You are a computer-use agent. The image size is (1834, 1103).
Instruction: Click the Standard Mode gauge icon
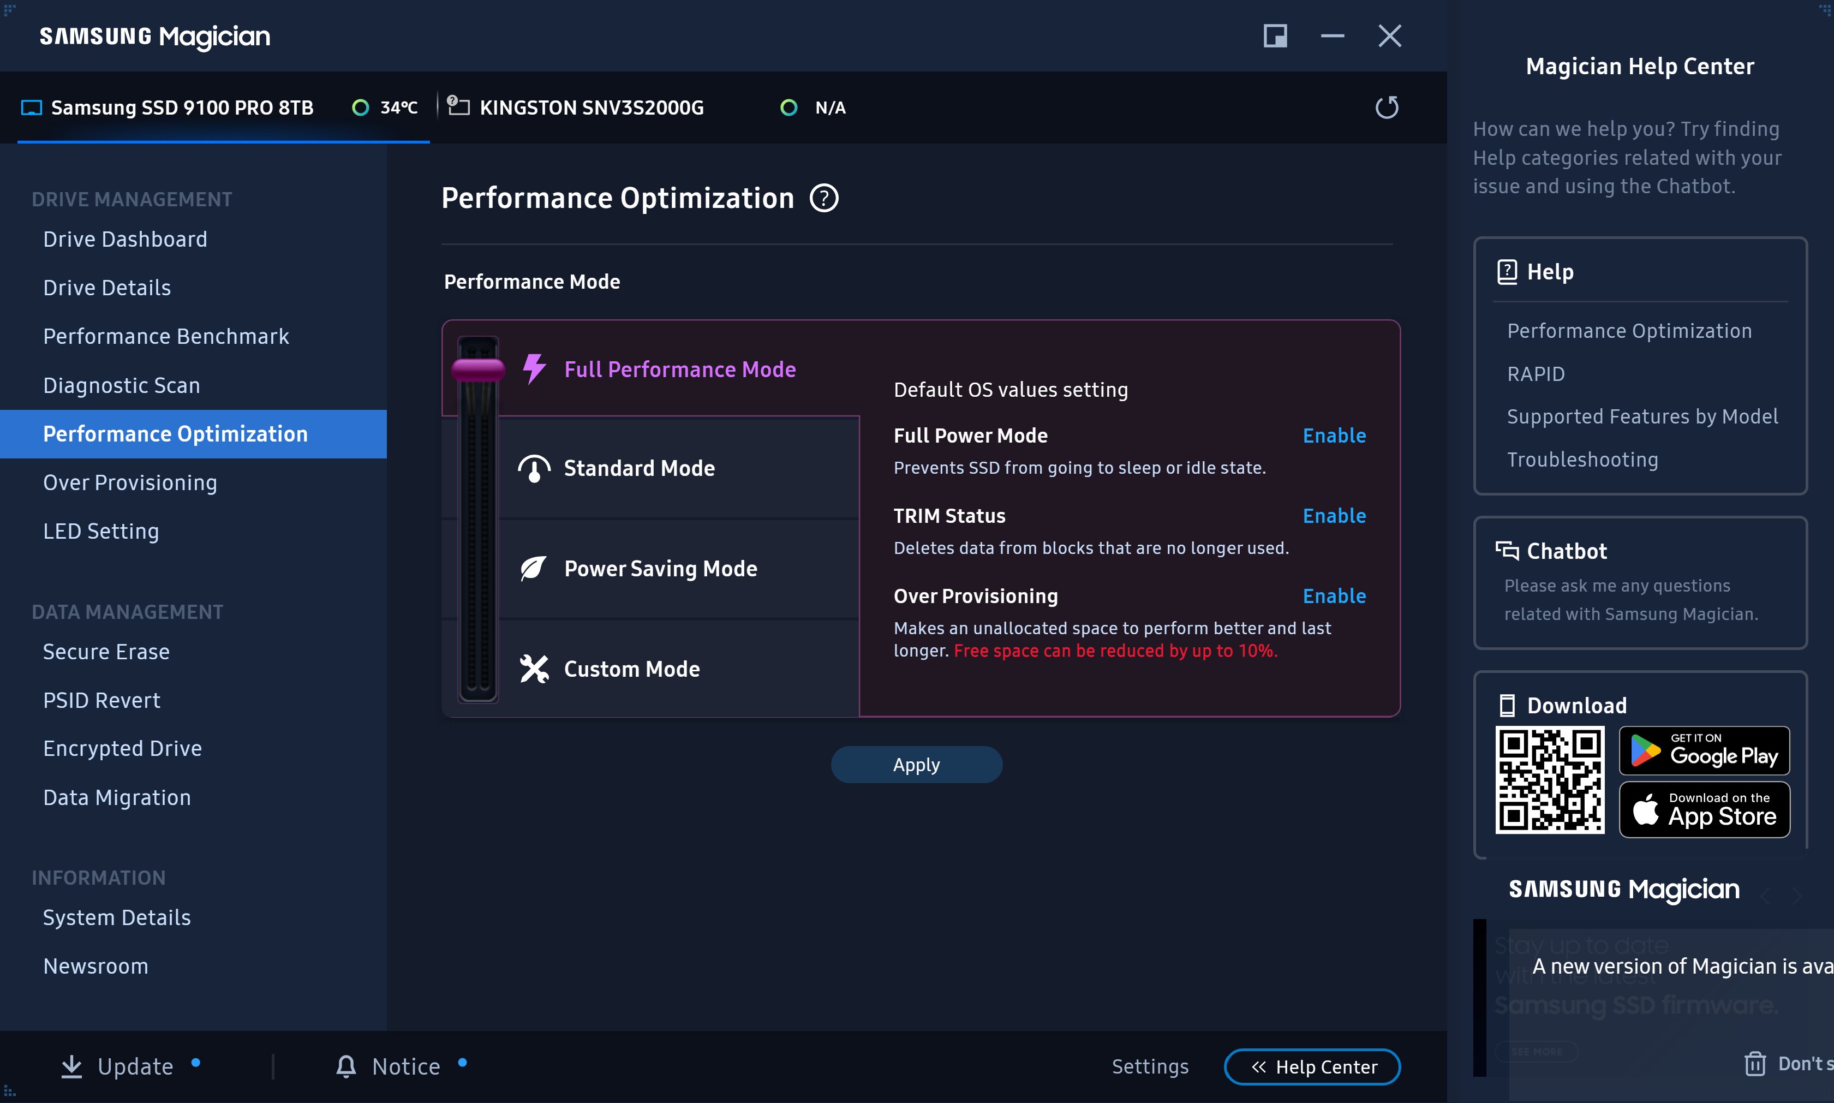(x=534, y=468)
